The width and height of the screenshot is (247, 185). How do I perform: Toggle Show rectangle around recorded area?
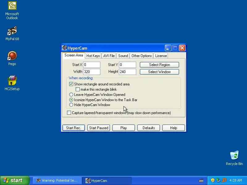(71, 84)
